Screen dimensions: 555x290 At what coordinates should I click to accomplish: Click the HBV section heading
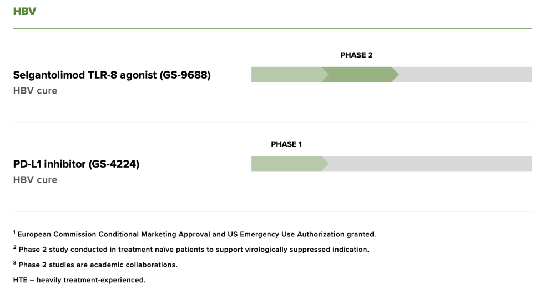coord(24,11)
